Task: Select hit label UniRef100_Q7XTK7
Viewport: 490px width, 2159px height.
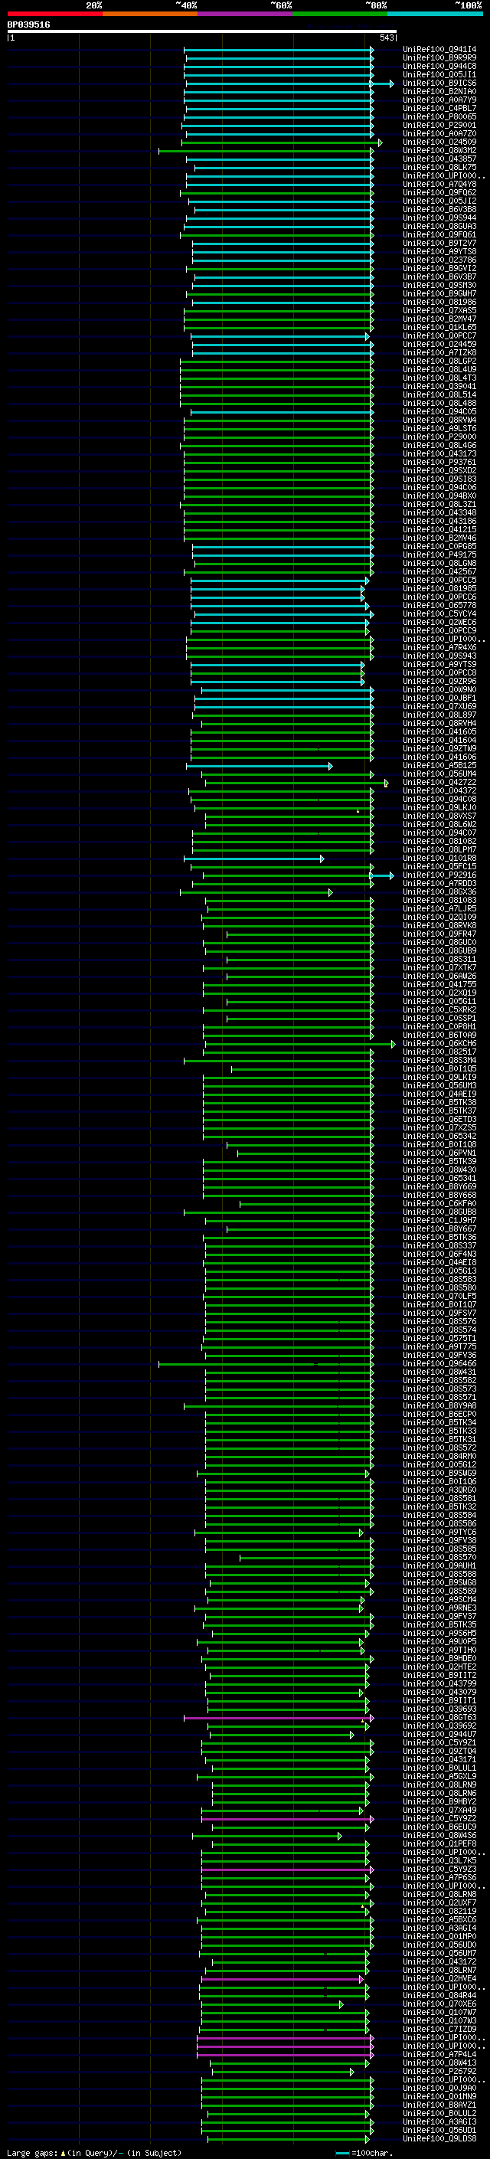Action: pos(439,968)
